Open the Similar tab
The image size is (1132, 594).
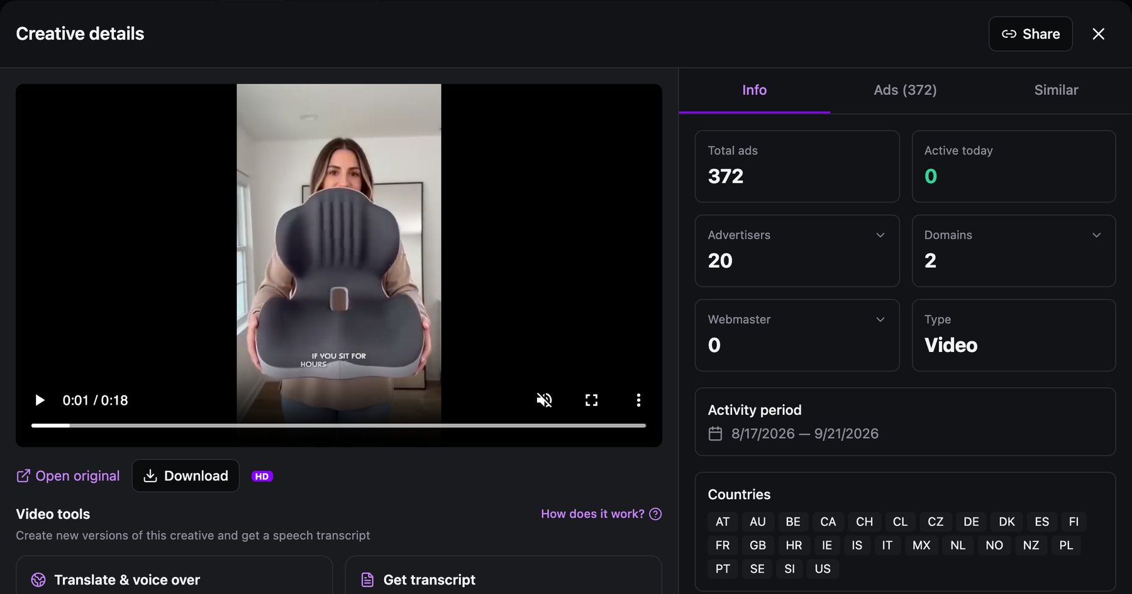tap(1056, 90)
